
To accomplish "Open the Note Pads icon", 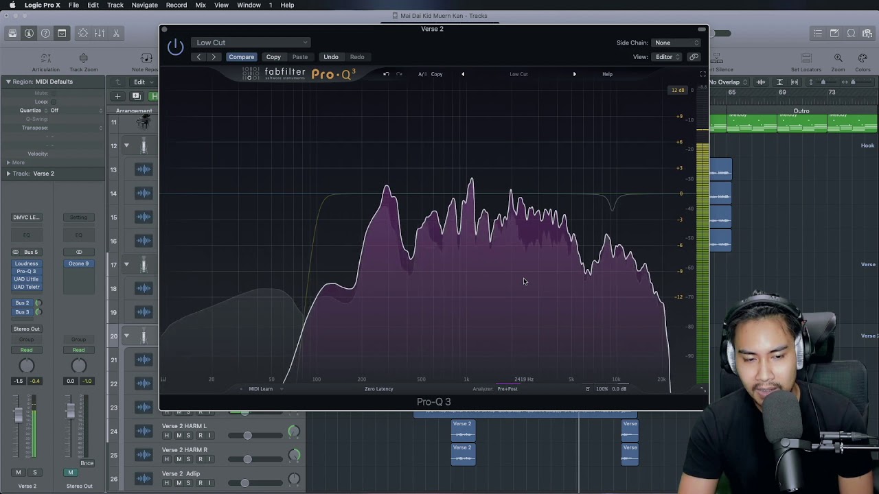I will 834,33.
